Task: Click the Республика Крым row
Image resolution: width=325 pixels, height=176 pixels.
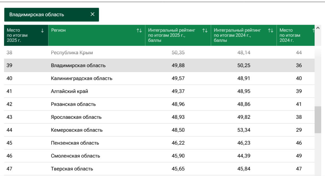Action: click(x=159, y=53)
